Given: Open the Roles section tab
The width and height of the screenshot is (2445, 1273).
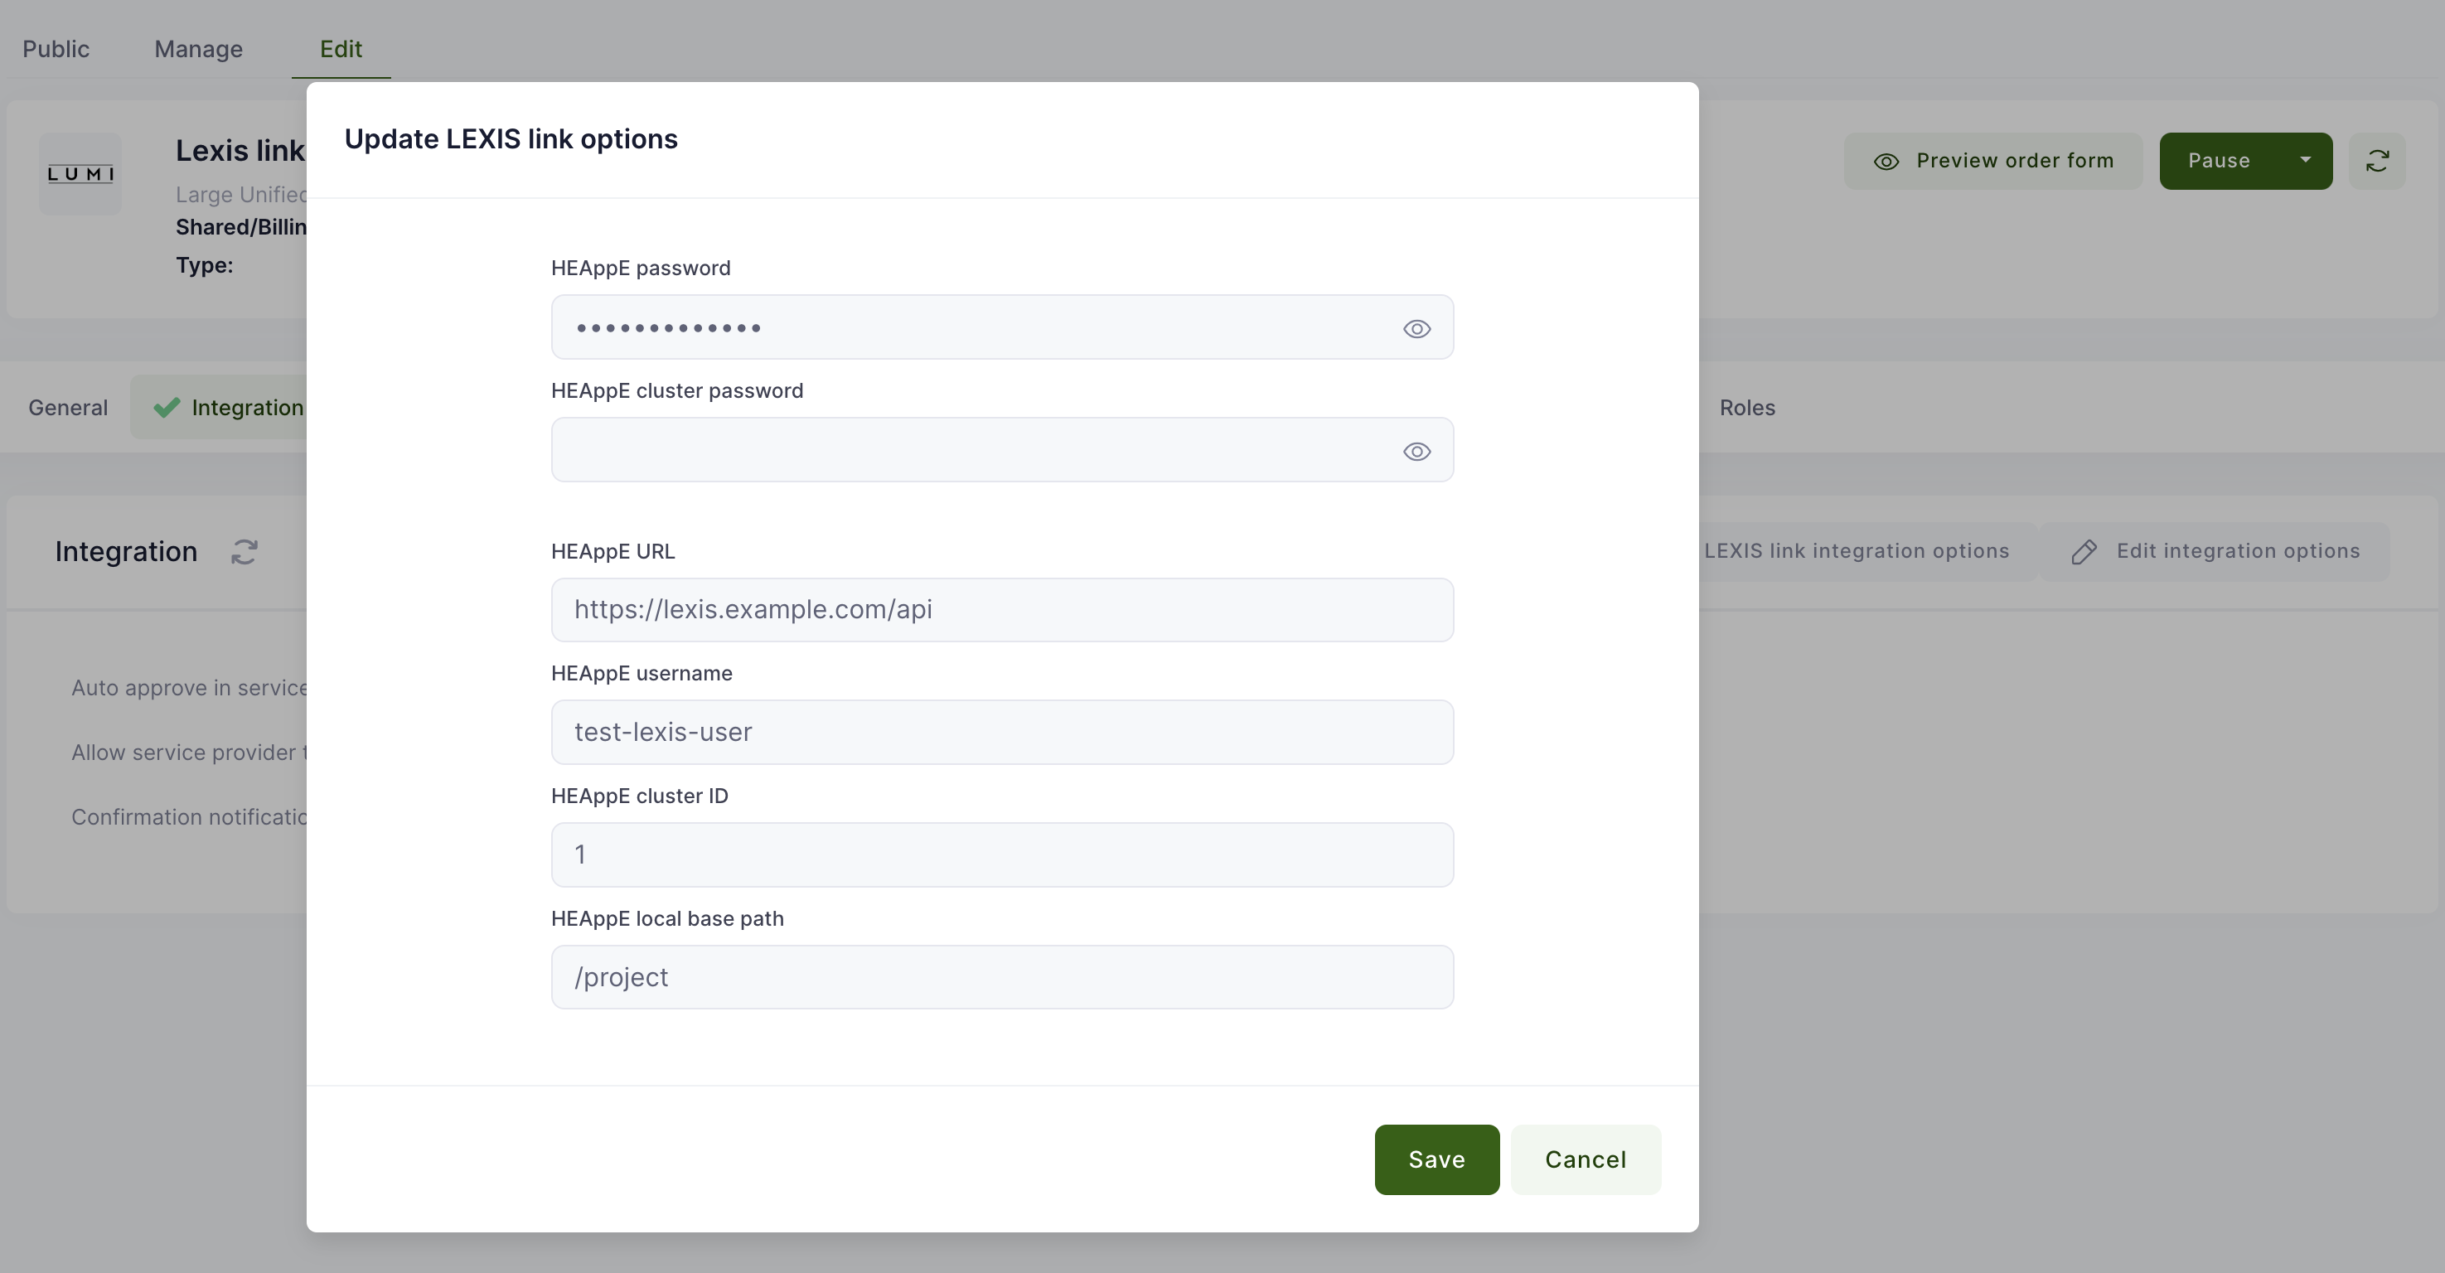Looking at the screenshot, I should pyautogui.click(x=1746, y=407).
